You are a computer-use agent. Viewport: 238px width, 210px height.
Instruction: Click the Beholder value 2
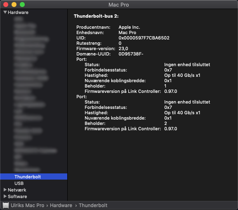pos(165,123)
